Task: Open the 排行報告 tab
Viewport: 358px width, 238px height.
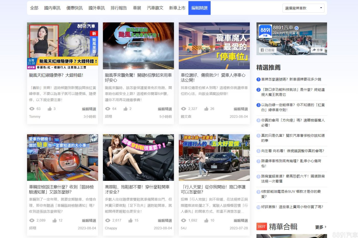Action: click(119, 8)
